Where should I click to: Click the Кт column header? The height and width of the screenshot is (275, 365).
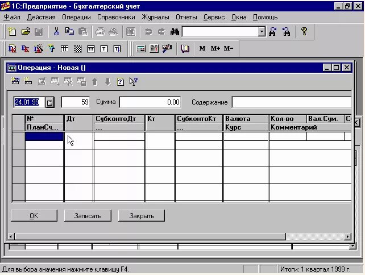(x=160, y=123)
